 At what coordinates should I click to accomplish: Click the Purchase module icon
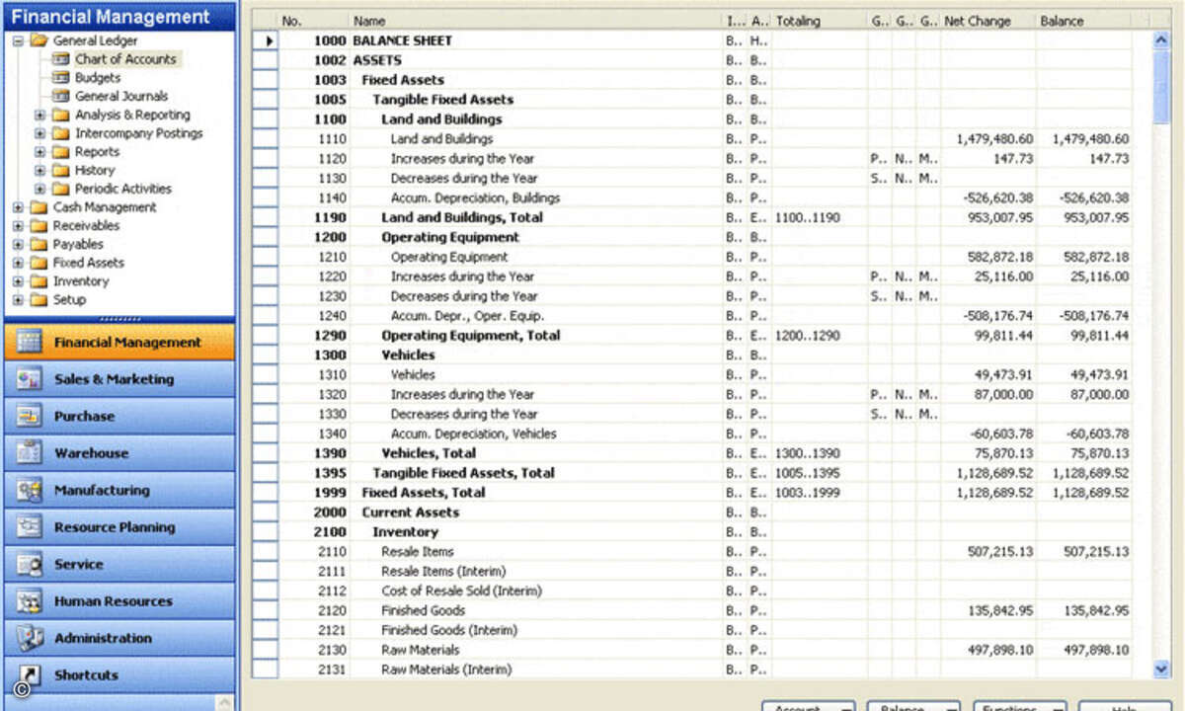[29, 417]
